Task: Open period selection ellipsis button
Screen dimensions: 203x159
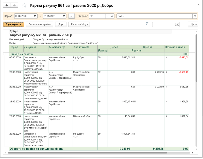Action: click(x=72, y=16)
